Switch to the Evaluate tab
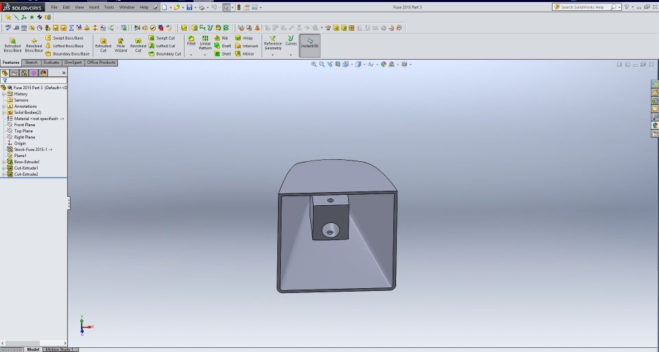 51,62
